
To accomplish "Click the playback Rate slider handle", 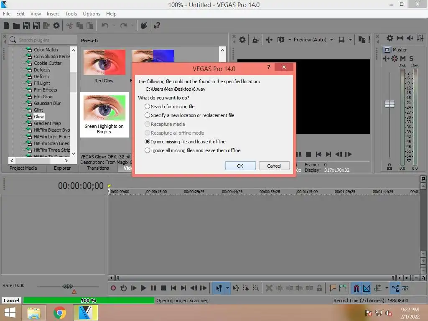I will click(68, 286).
